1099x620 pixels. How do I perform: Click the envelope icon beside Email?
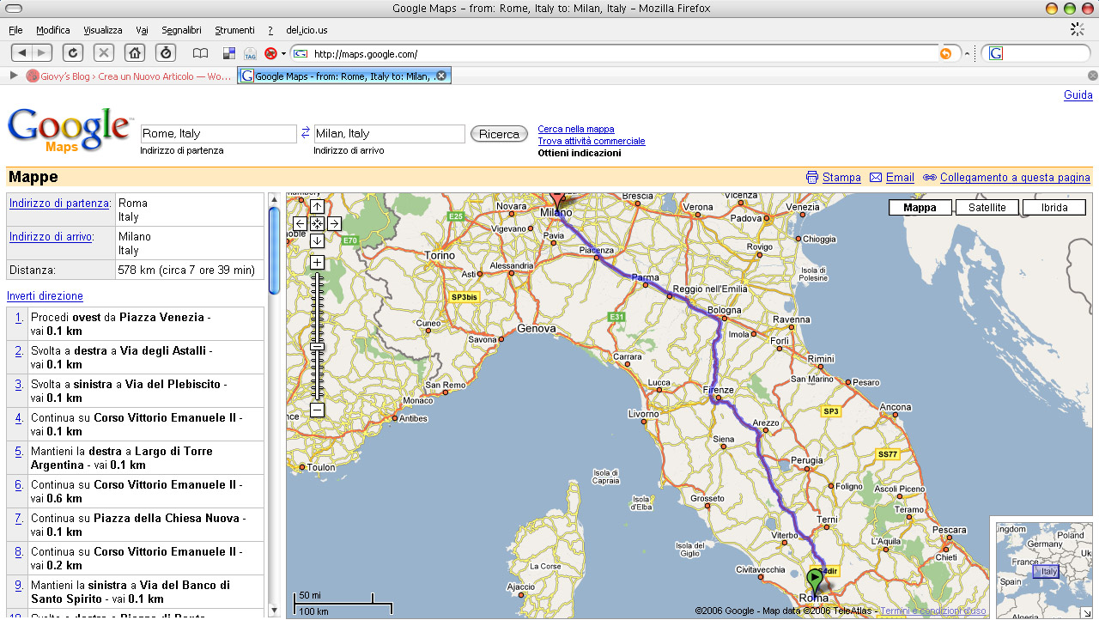[876, 177]
